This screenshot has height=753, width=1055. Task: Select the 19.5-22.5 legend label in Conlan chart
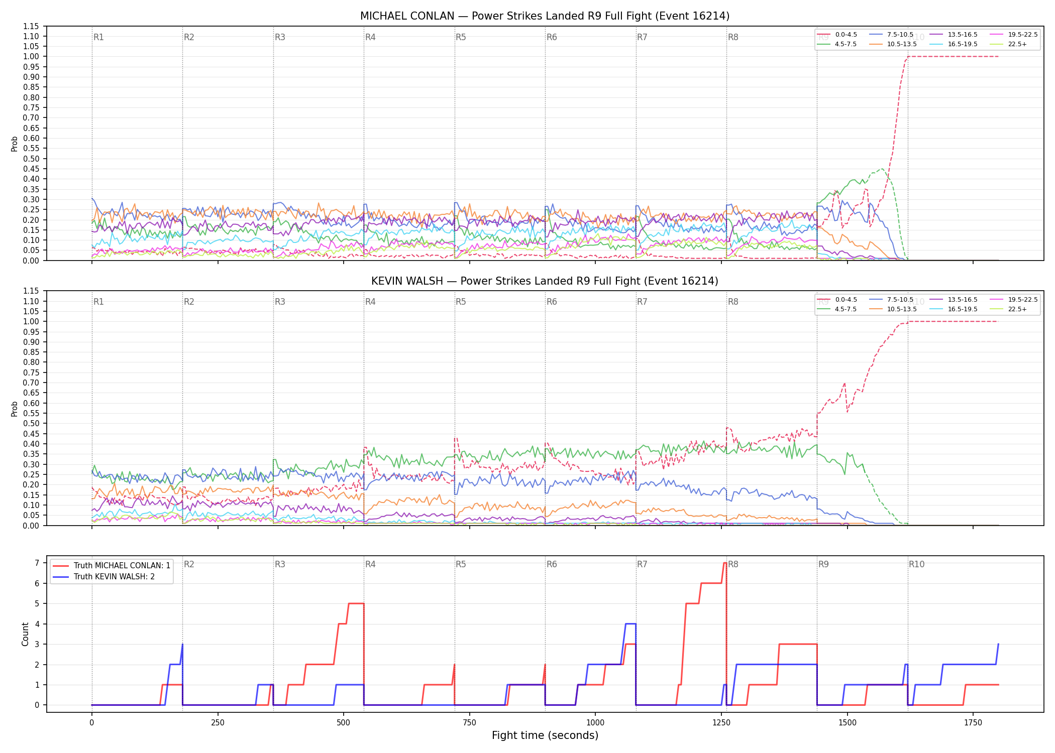[1023, 35]
